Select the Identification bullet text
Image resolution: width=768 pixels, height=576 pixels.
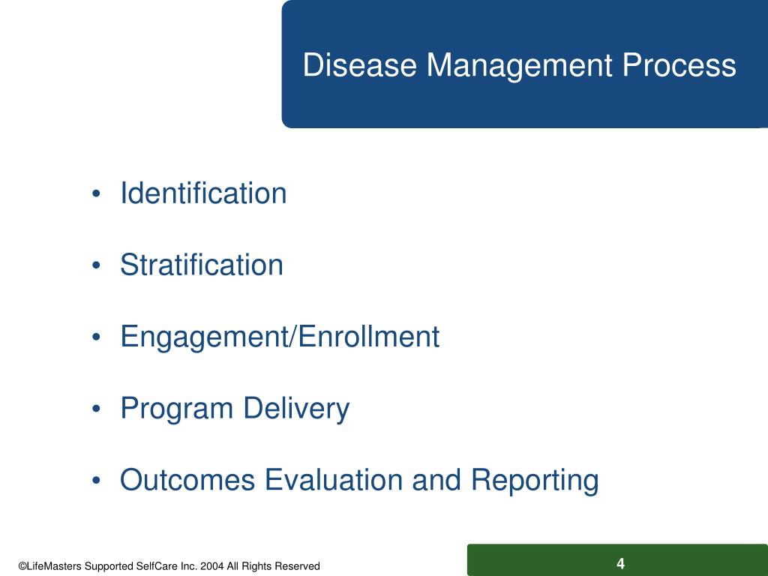(x=203, y=193)
